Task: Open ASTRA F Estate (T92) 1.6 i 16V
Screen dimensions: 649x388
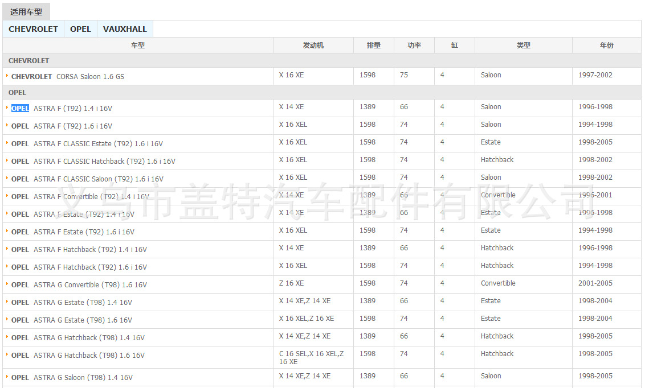Action: 84,232
